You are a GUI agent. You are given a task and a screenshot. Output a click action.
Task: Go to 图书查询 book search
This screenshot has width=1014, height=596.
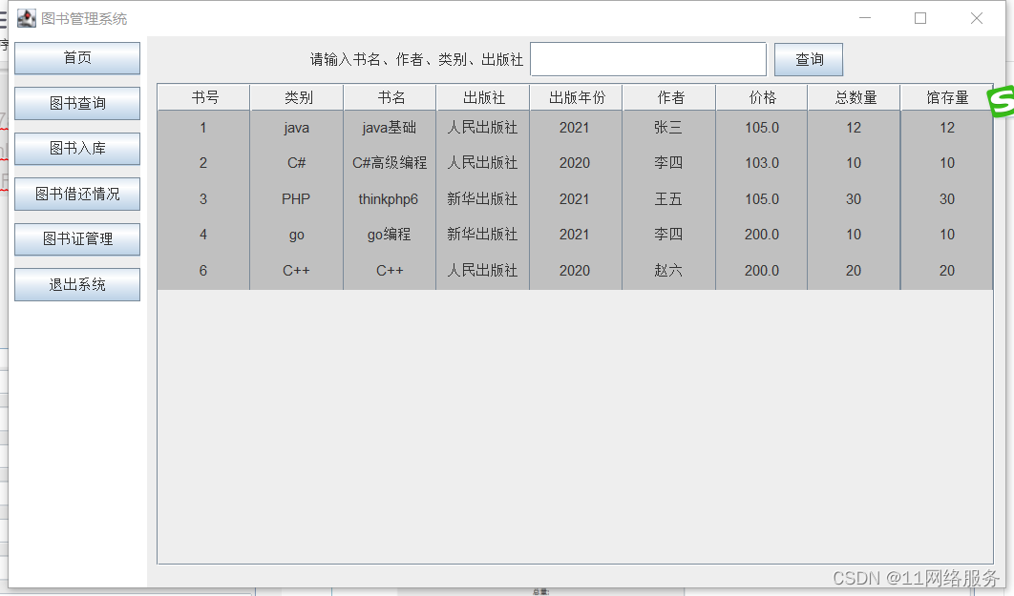(77, 103)
